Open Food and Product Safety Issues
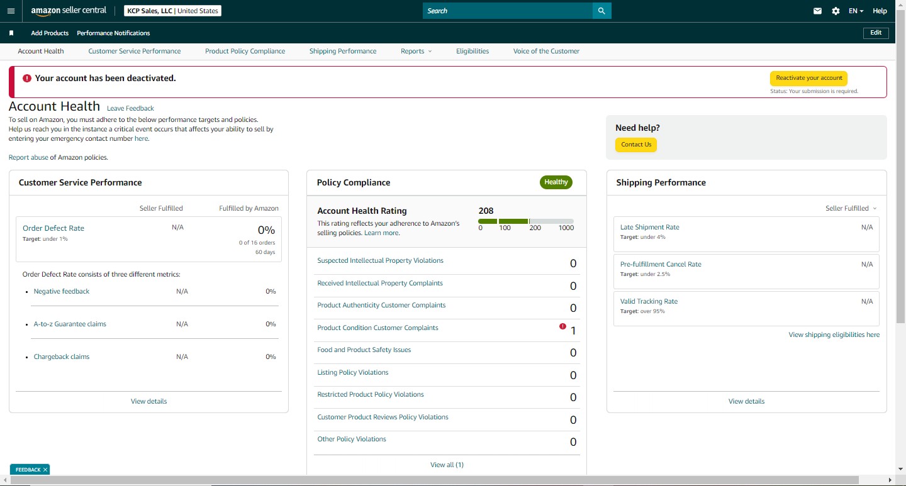This screenshot has height=486, width=906. pyautogui.click(x=364, y=350)
